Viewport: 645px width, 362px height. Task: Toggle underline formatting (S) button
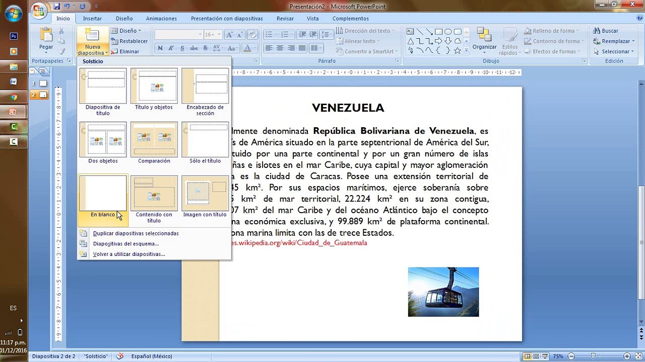pyautogui.click(x=182, y=48)
